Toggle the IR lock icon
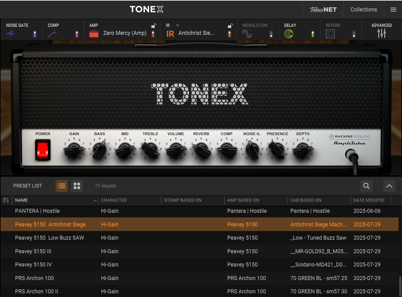402x297 pixels. coord(230,26)
